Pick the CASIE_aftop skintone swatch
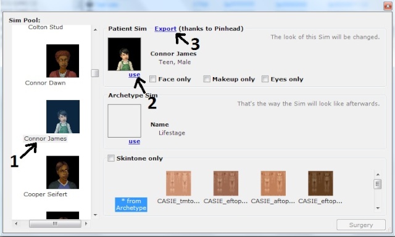395x237 pixels. point(273,183)
